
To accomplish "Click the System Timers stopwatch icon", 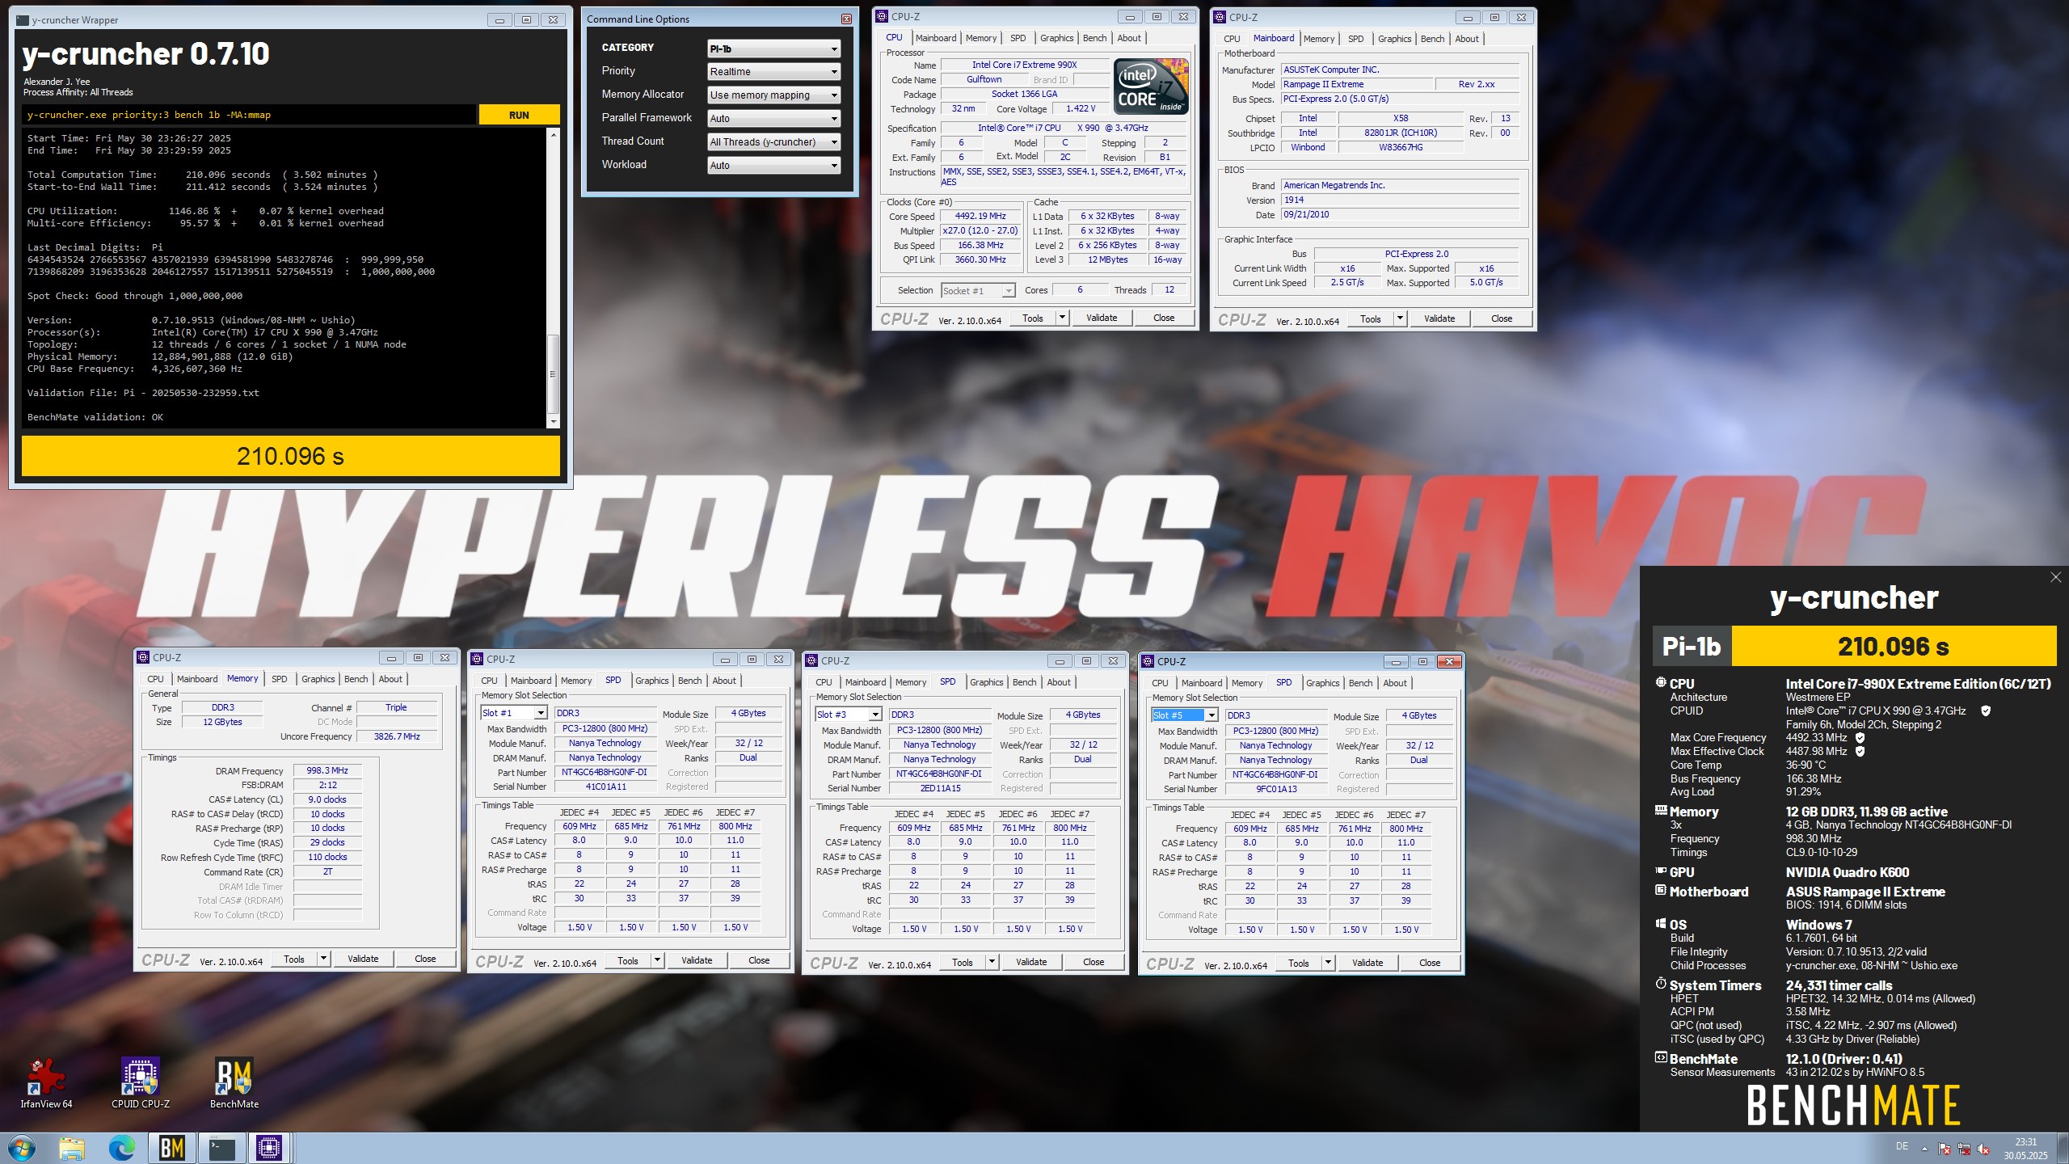I will pyautogui.click(x=1661, y=985).
